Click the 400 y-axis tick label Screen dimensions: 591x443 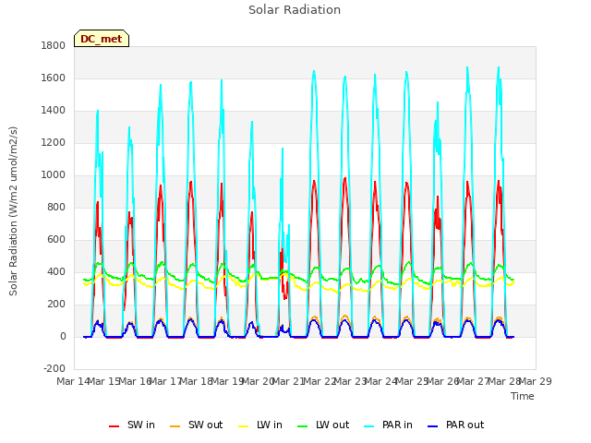tap(56, 272)
